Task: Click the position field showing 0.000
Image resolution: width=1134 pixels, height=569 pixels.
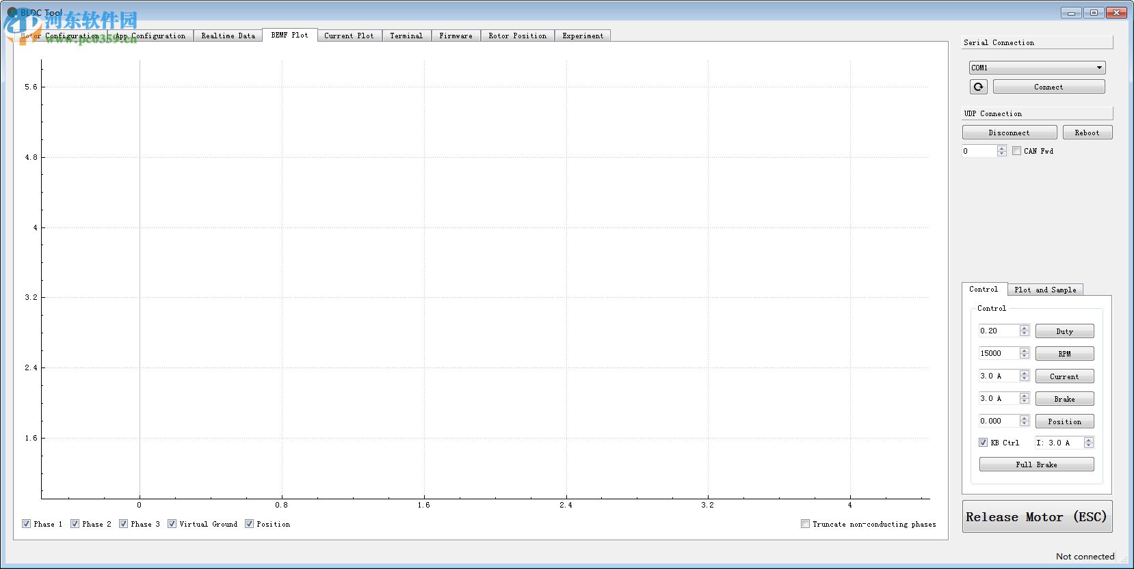Action: 999,421
